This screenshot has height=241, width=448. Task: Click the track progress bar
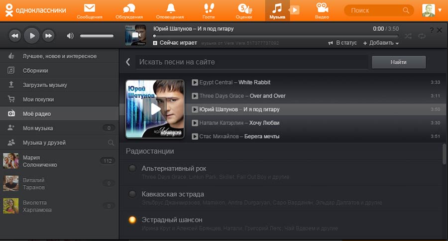click(276, 36)
